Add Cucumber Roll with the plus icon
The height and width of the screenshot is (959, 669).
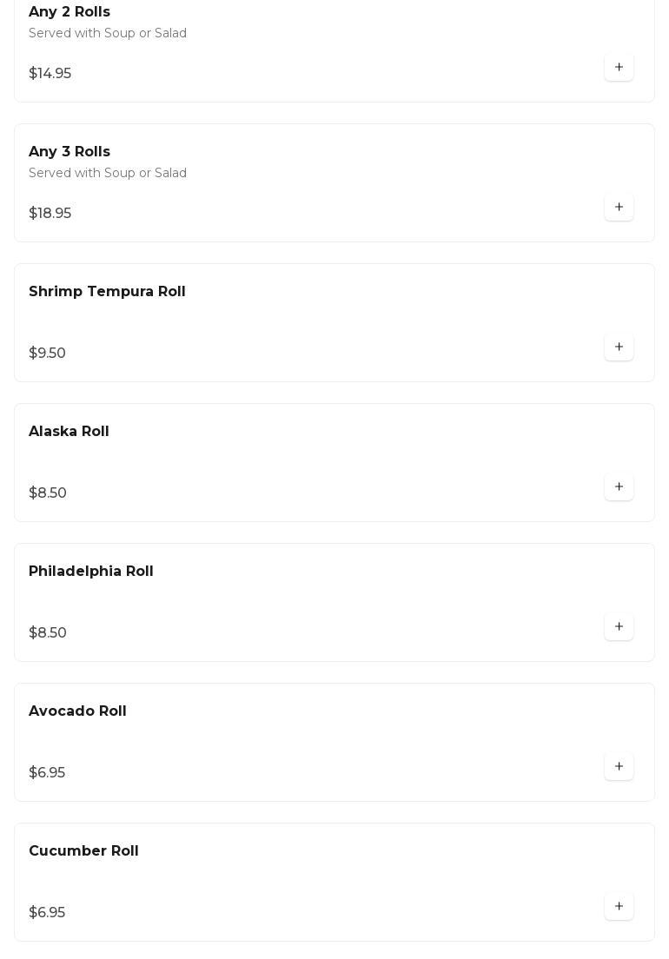point(619,906)
